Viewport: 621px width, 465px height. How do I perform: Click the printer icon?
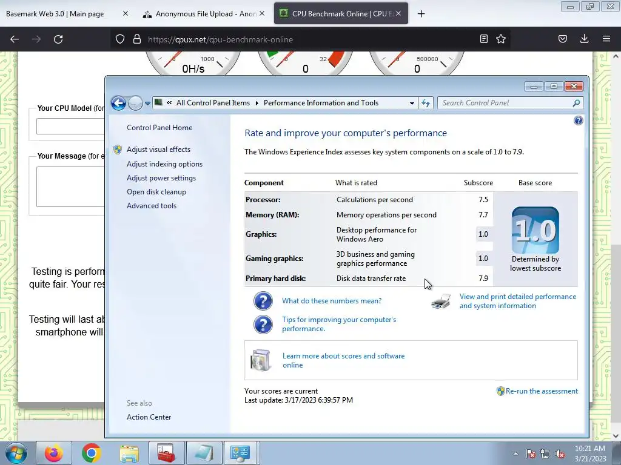click(x=441, y=302)
